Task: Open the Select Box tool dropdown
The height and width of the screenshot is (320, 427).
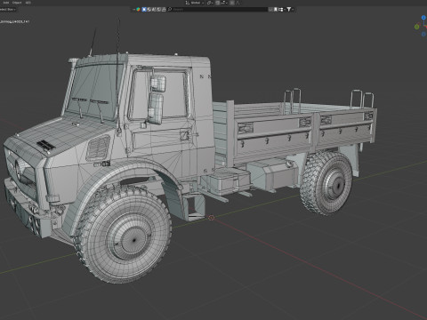Action: (x=7, y=9)
